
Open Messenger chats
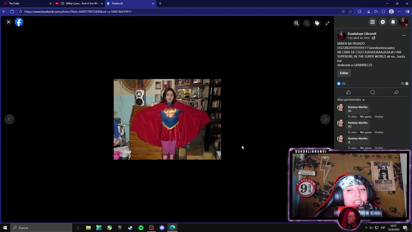point(383,22)
